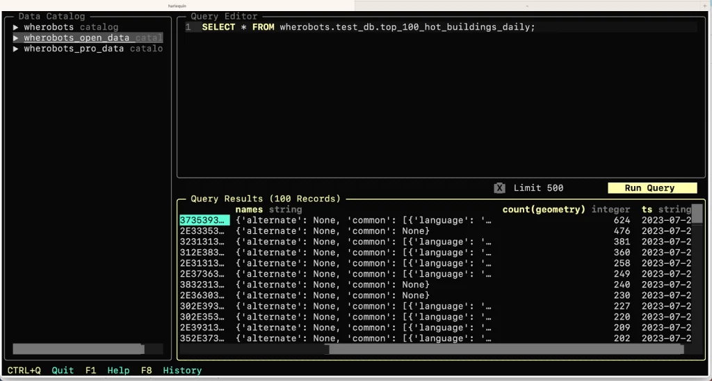This screenshot has height=381, width=712.
Task: Select cell 302E393… in results
Action: 202,306
